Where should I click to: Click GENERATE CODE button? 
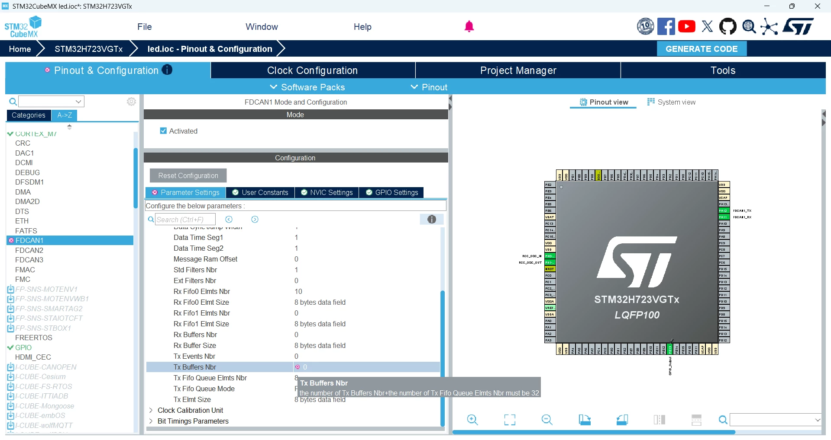(702, 49)
